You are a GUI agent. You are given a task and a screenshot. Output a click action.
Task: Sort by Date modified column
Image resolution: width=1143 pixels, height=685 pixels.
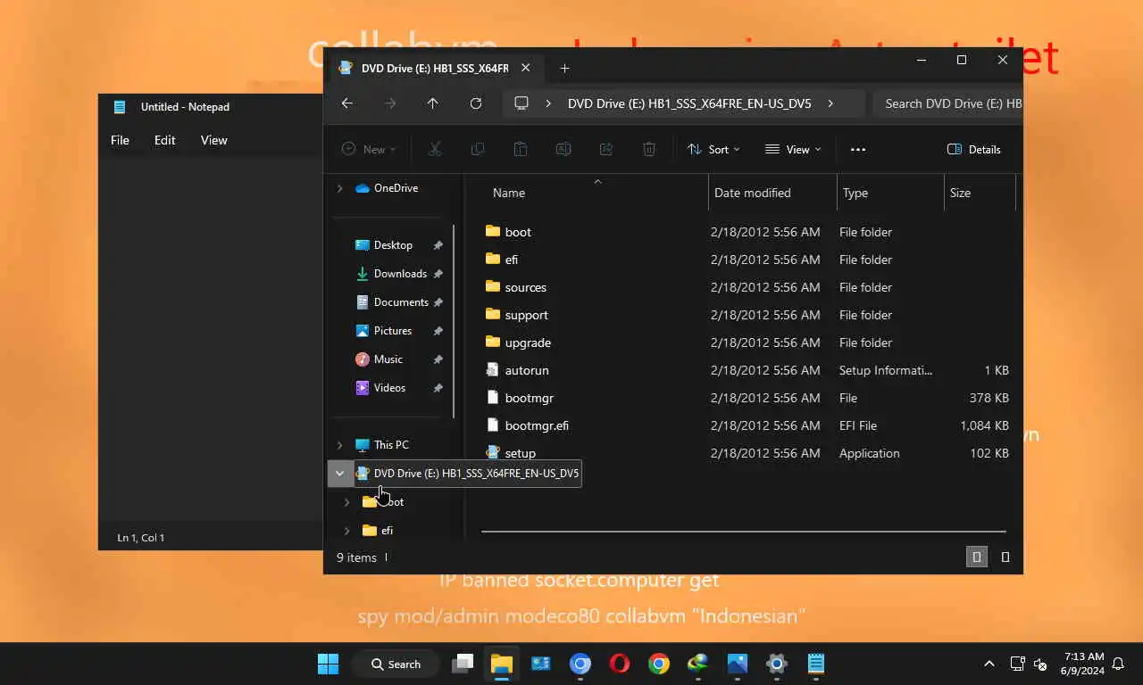point(753,193)
